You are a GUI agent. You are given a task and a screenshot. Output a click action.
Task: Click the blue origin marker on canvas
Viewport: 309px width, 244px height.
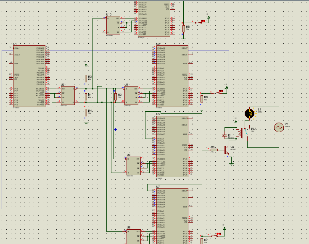pyautogui.click(x=116, y=129)
